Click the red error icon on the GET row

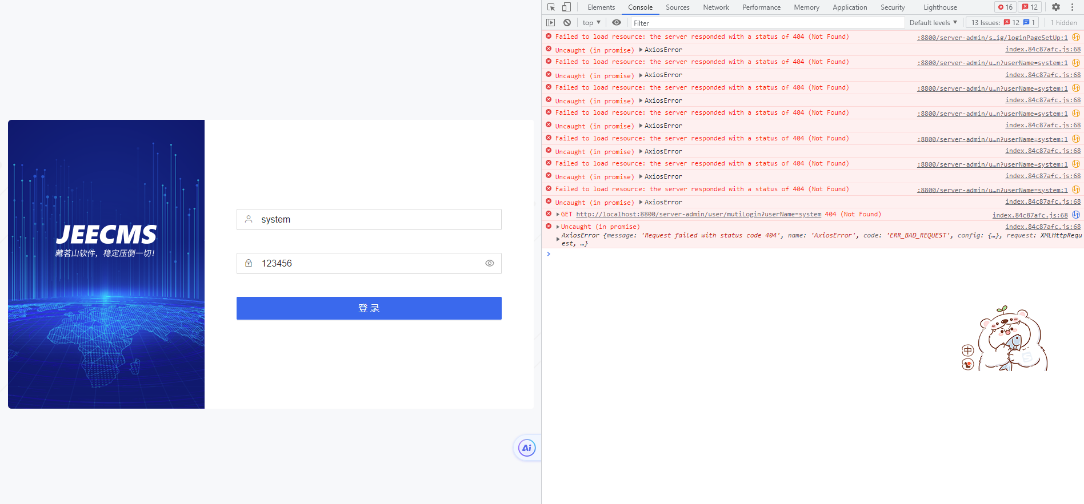[x=549, y=214]
